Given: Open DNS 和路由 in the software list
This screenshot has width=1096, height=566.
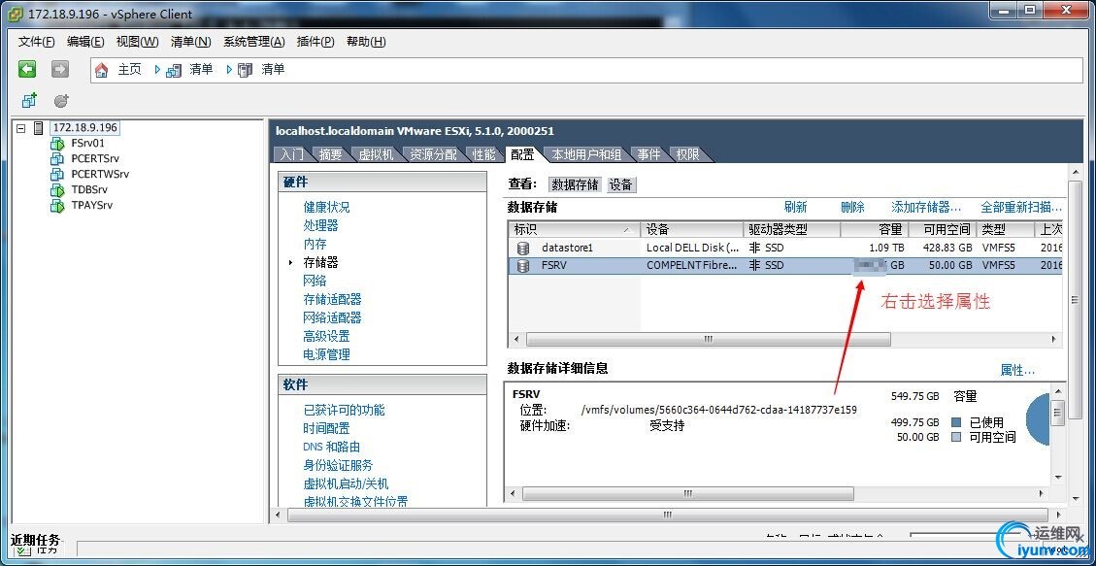Looking at the screenshot, I should [331, 447].
